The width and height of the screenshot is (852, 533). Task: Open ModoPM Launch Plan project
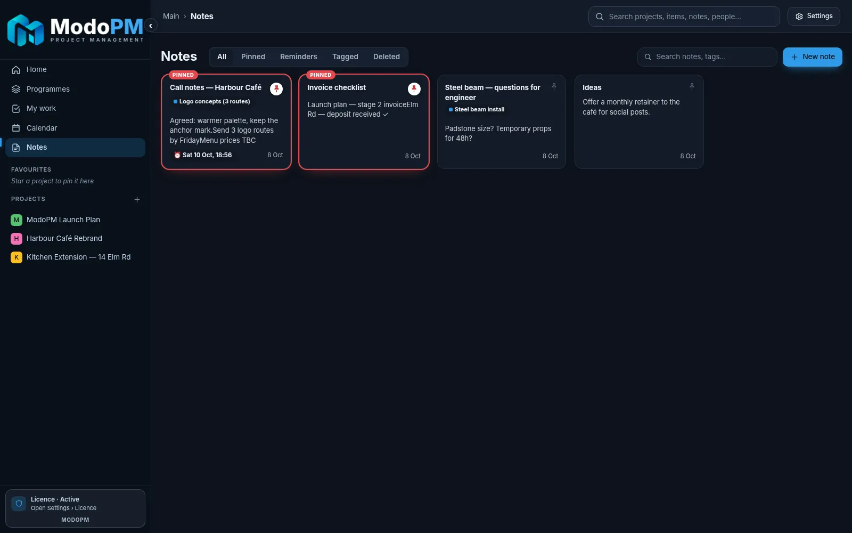pos(63,220)
